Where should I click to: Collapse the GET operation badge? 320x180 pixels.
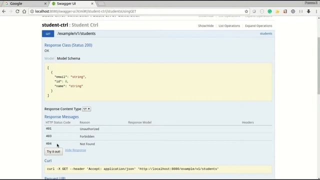(x=48, y=33)
